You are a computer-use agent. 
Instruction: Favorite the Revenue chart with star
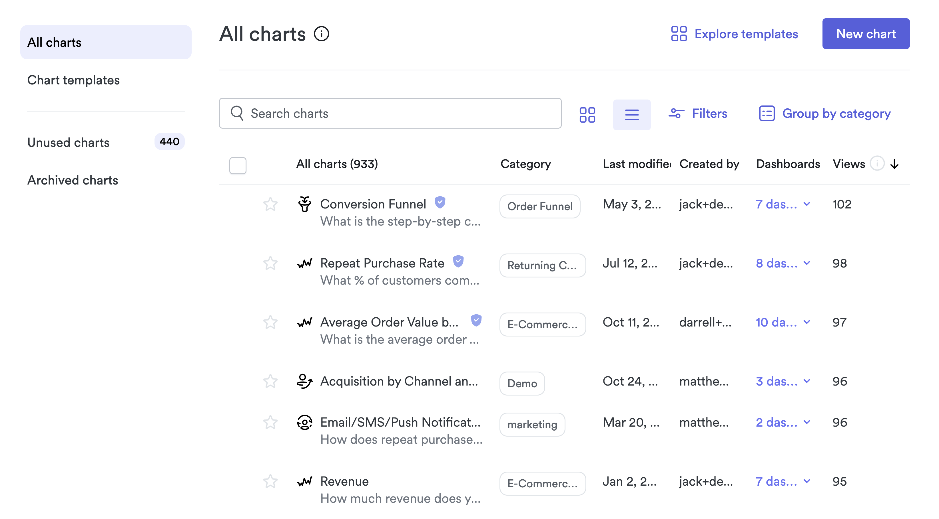tap(270, 481)
